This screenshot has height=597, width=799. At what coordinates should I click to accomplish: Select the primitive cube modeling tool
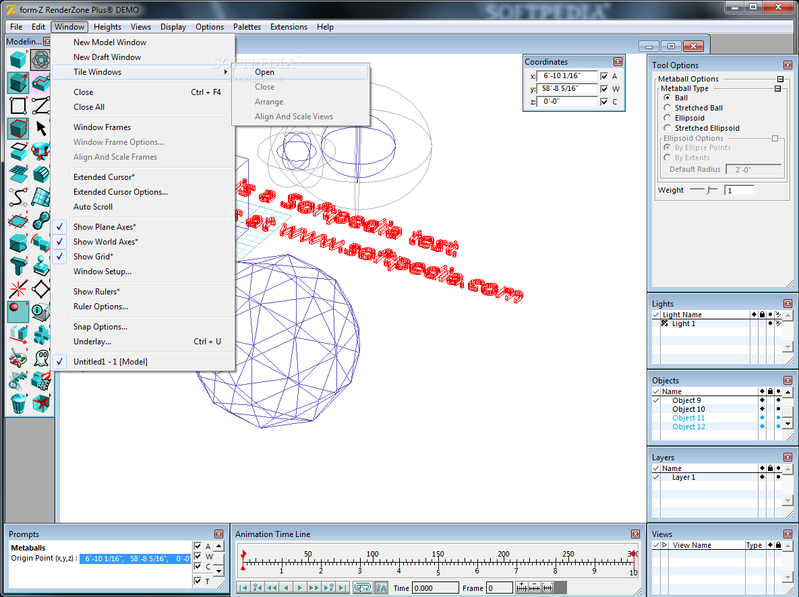18,60
